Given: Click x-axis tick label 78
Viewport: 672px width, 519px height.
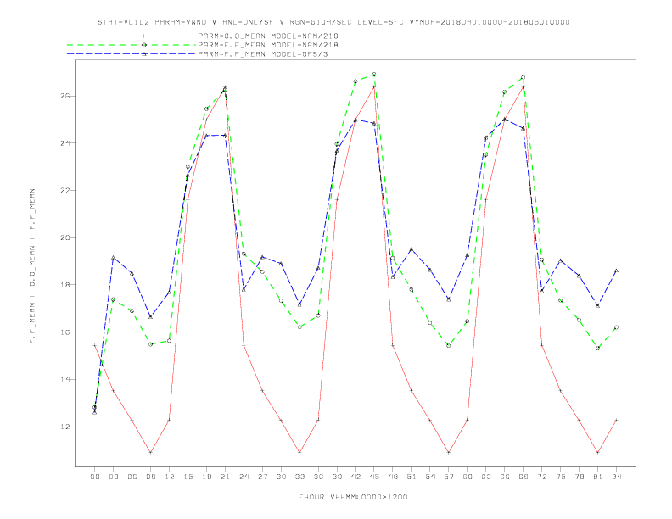Looking at the screenshot, I should pos(579,477).
